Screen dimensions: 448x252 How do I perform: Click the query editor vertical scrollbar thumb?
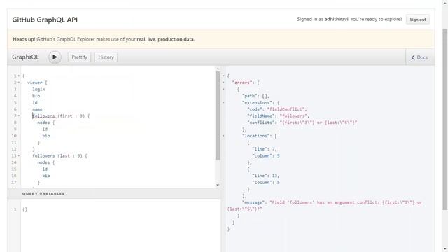click(x=218, y=115)
